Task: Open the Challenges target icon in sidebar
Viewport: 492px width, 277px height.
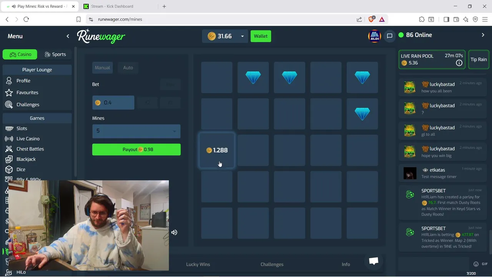Action: (x=9, y=105)
